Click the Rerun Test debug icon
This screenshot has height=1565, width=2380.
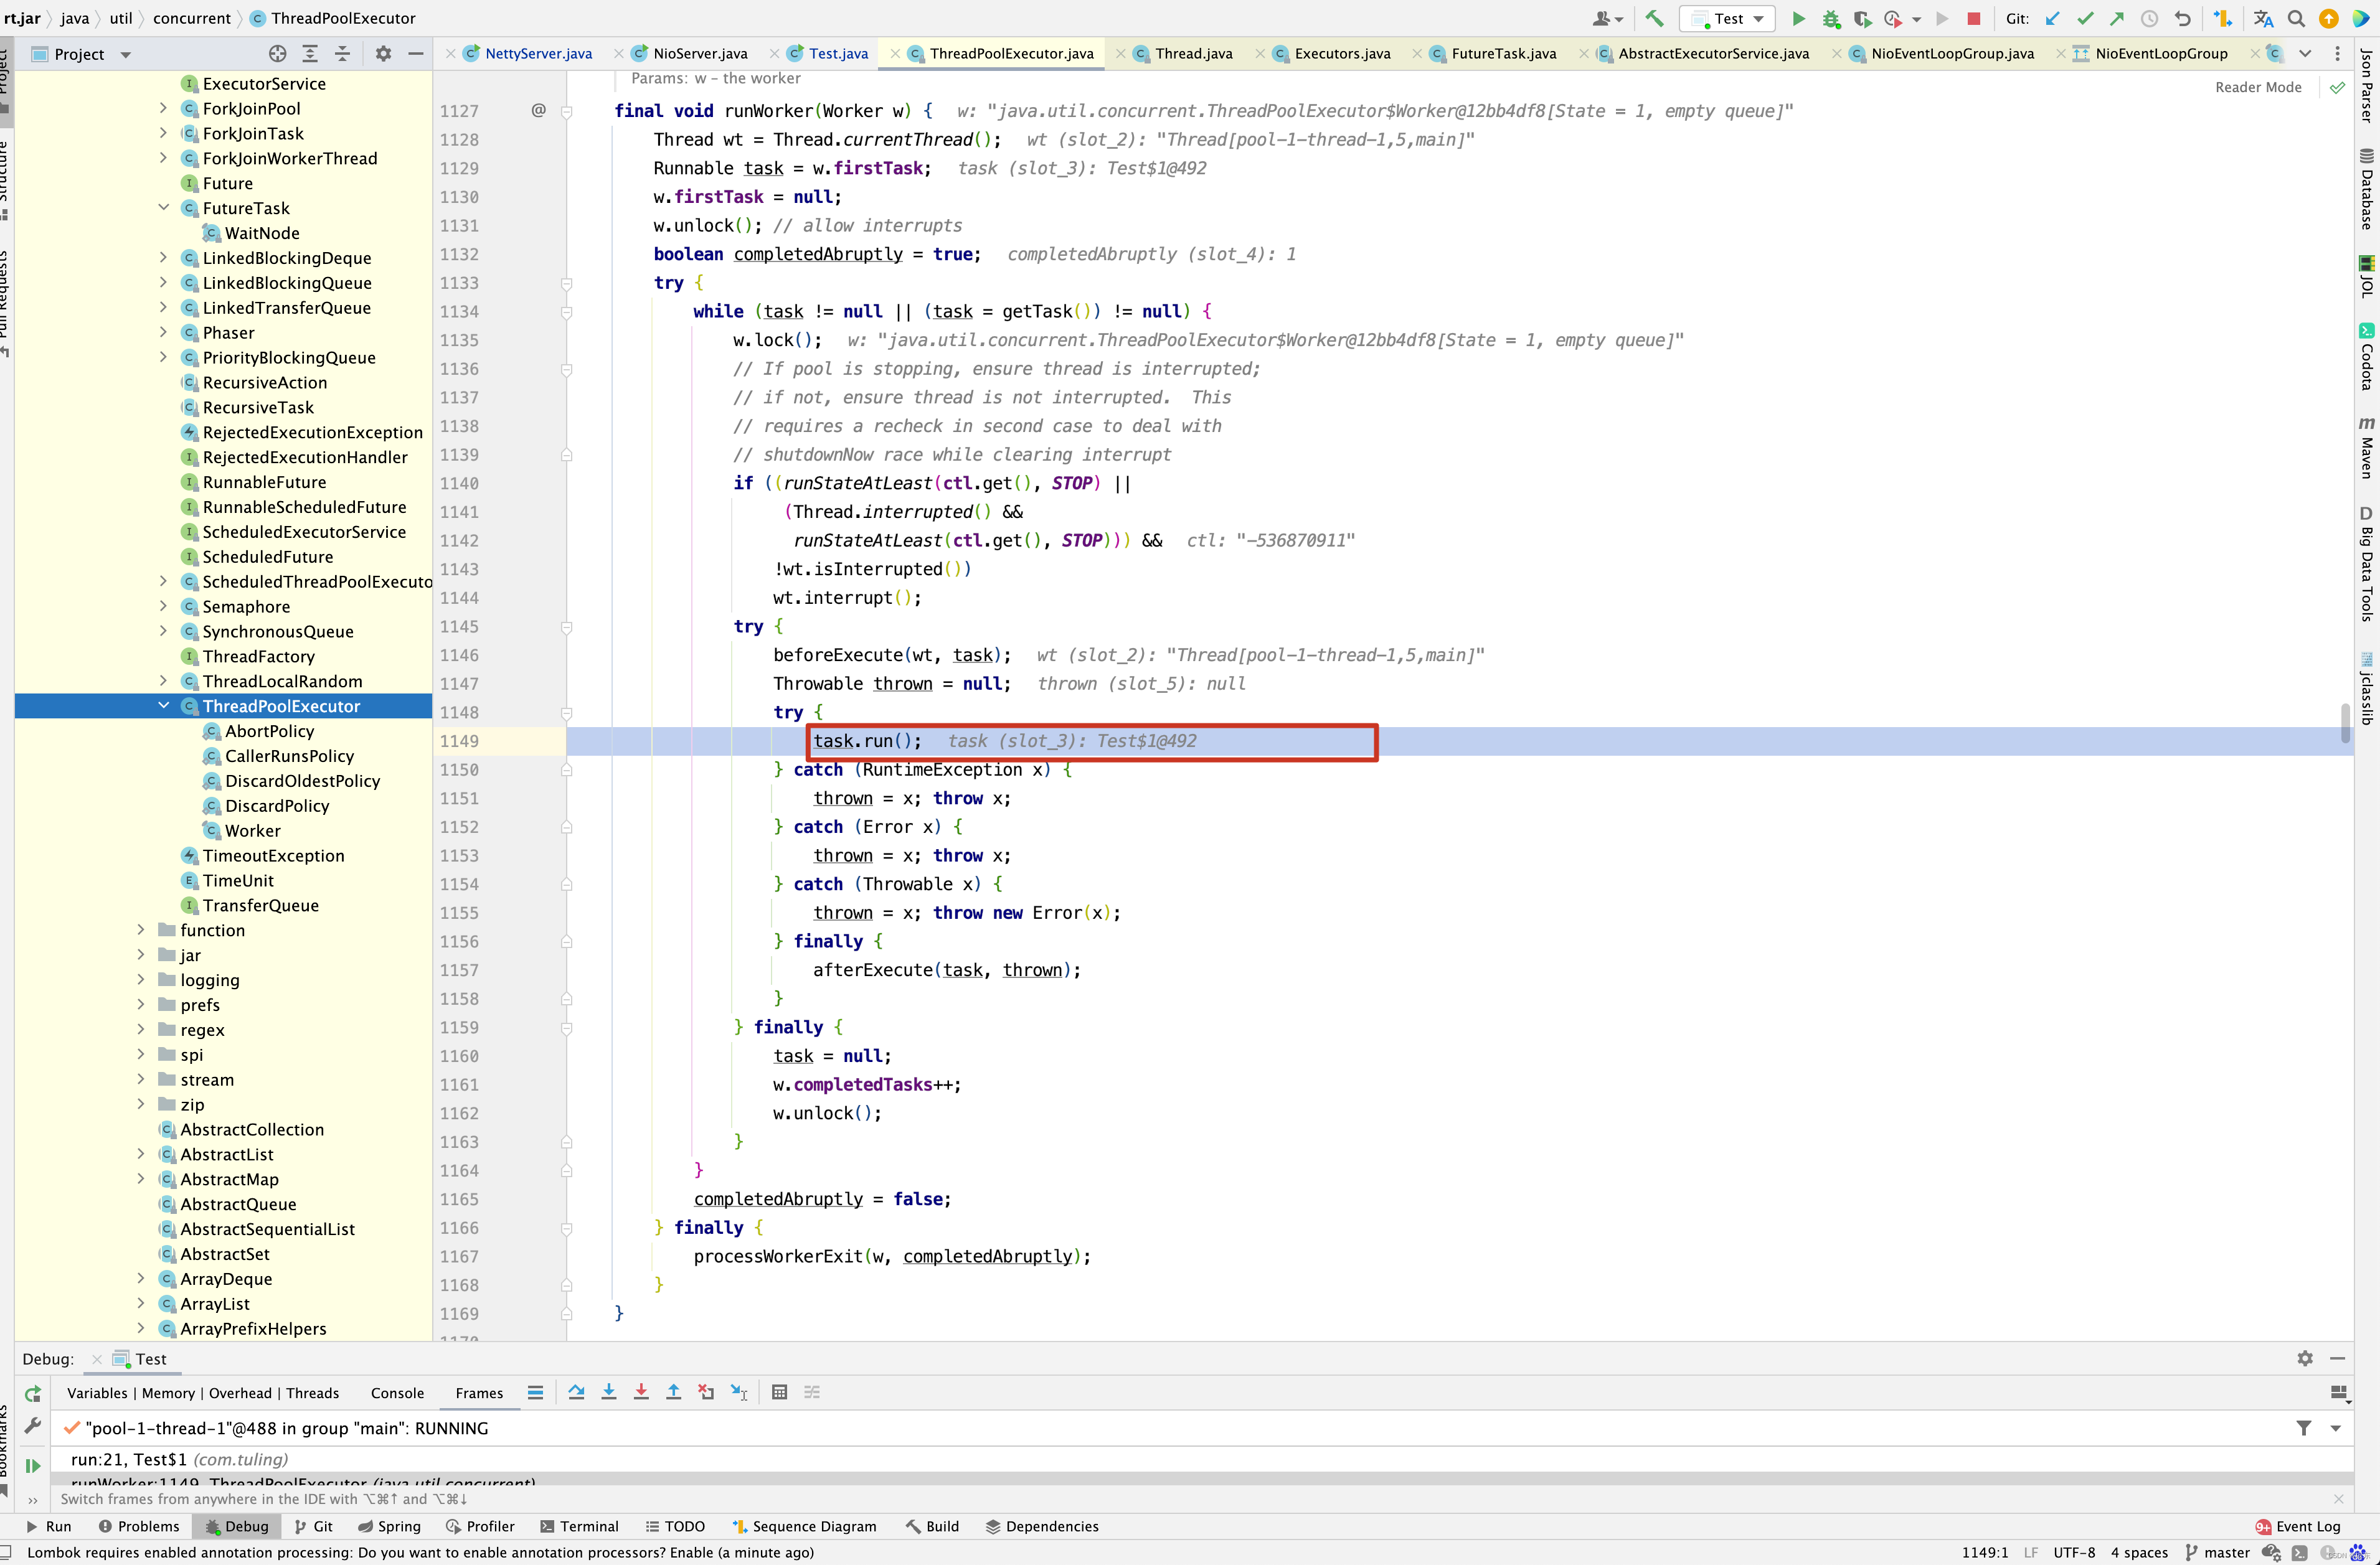pos(33,1394)
